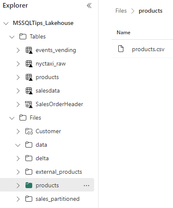Collapse the Files folder chevron

point(12,118)
